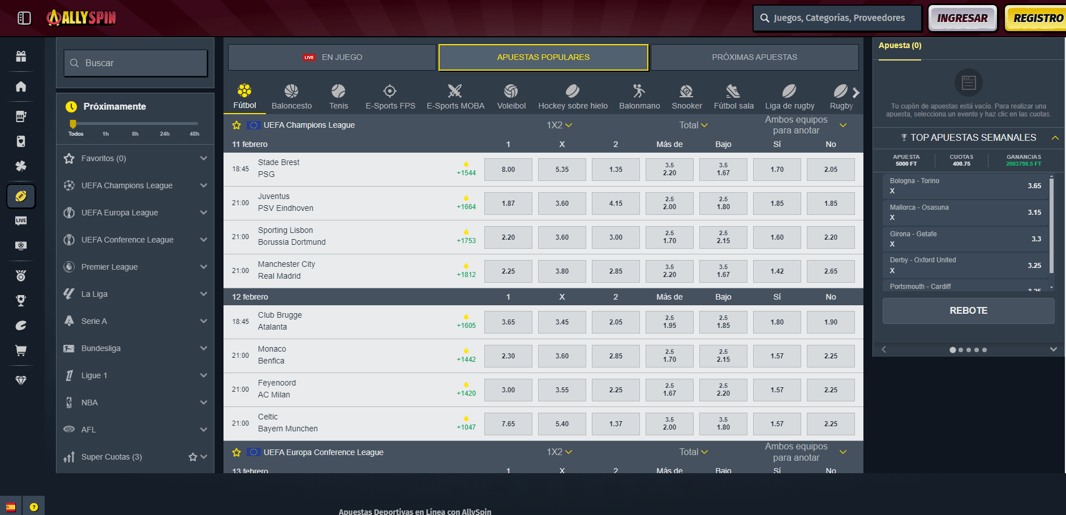
Task: Click the REBOTE button
Action: (968, 310)
